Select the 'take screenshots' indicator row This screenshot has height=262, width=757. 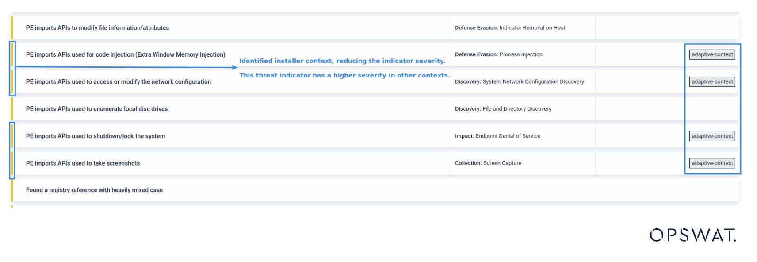tap(83, 163)
